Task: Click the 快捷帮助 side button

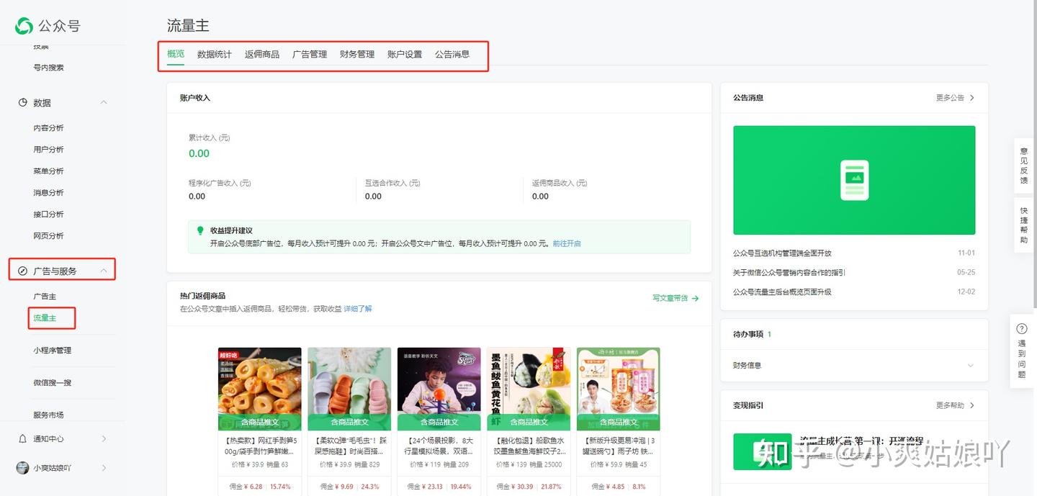Action: (1024, 226)
